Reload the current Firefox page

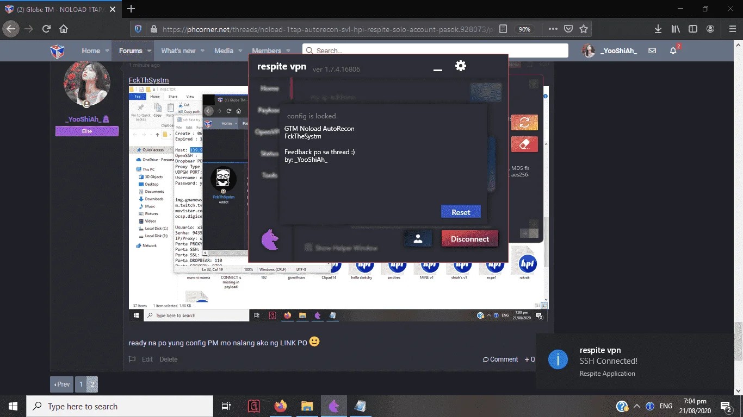click(x=47, y=29)
